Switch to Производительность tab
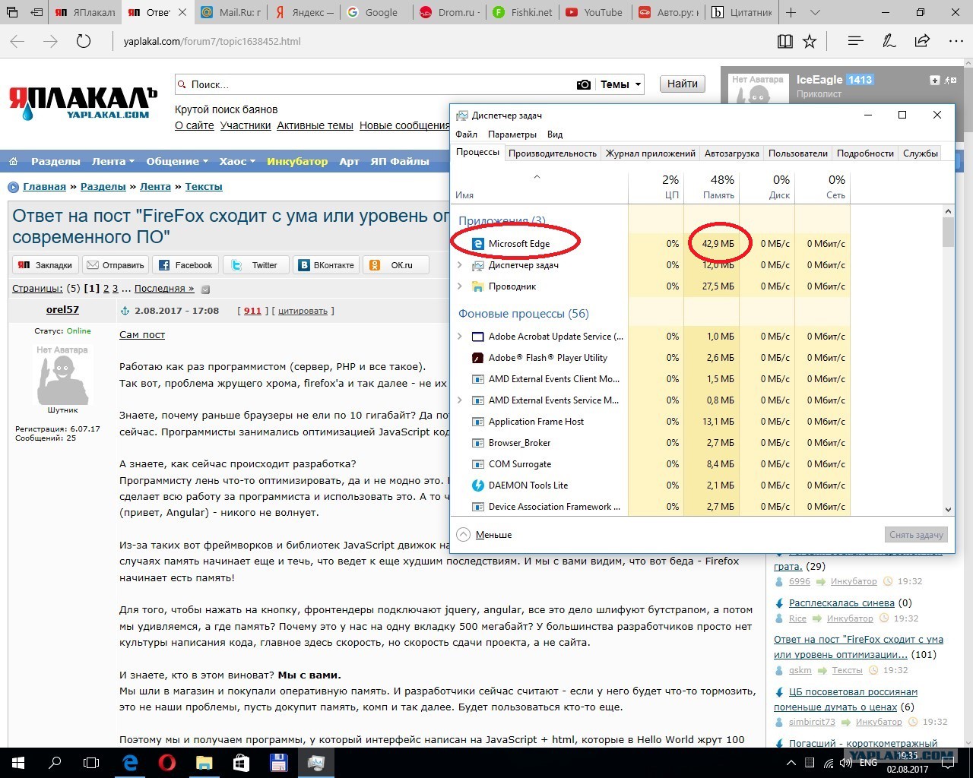The height and width of the screenshot is (778, 973). [553, 153]
